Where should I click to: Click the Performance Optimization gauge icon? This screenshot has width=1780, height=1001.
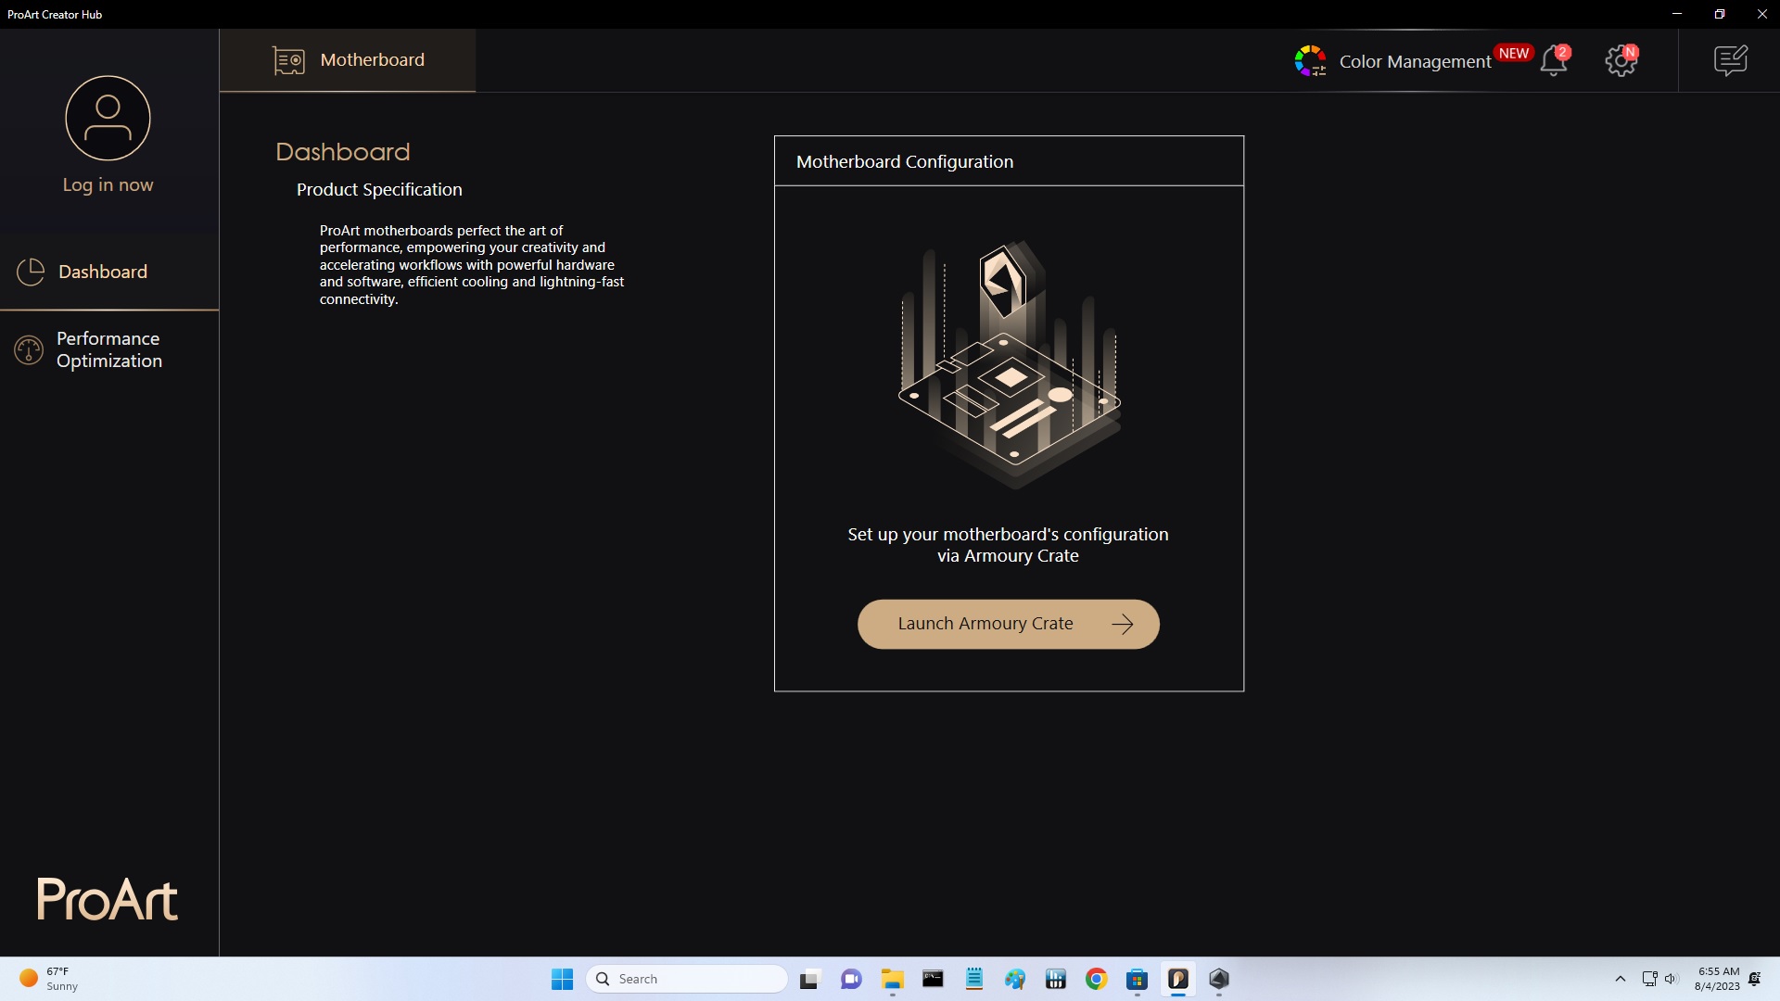point(29,350)
